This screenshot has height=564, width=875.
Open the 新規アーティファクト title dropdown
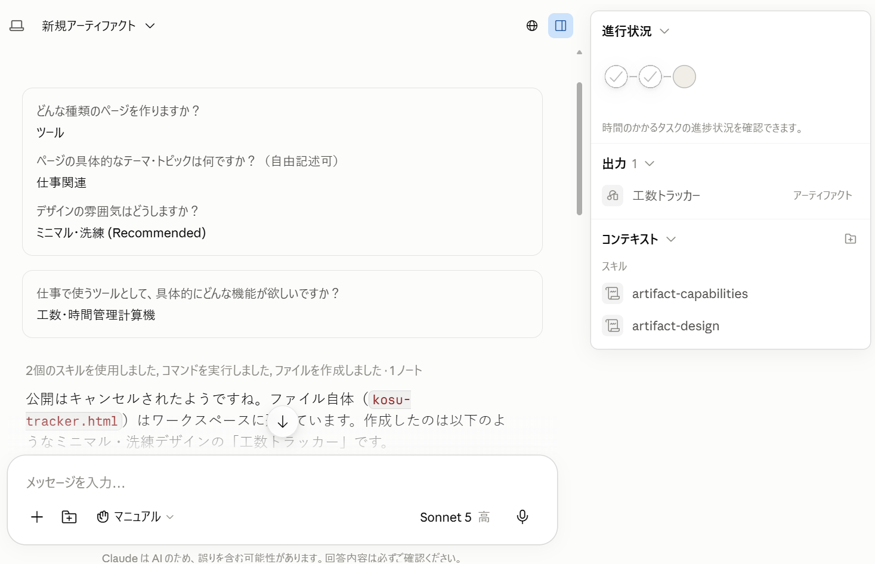98,26
